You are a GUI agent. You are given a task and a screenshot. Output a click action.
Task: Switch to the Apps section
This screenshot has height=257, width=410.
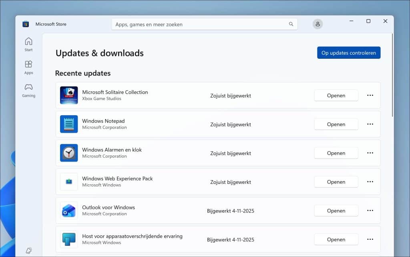click(28, 67)
